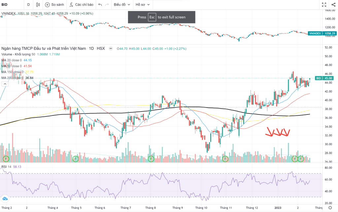Viewport: 338px width, 212px height.
Task: Click the BID symbol search field
Action: (10, 5)
